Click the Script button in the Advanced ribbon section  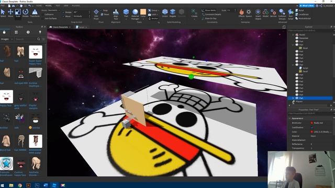[x=300, y=10]
